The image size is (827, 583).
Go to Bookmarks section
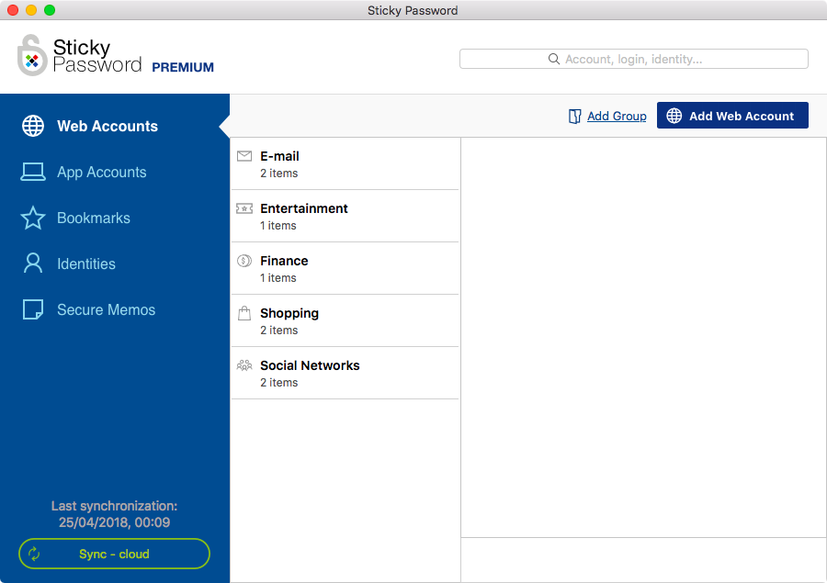pos(115,218)
